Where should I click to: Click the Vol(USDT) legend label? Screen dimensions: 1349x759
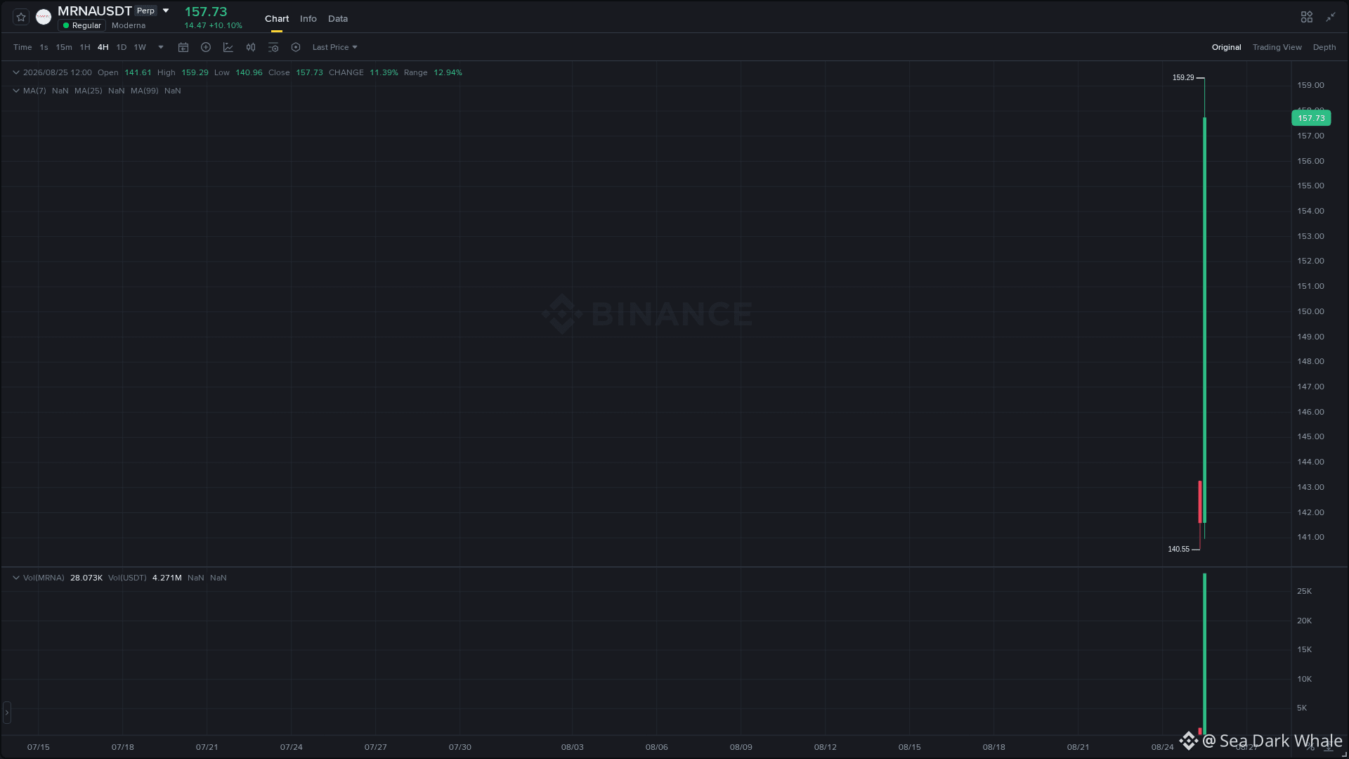[x=127, y=578]
